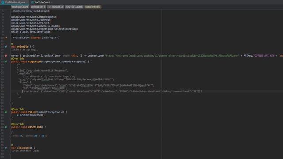Click the java.JavaPlugin import line
The height and width of the screenshot is (159, 283).
(x=31, y=32)
